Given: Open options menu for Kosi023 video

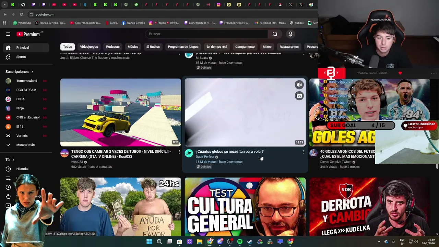Looking at the screenshot, I should (179, 152).
